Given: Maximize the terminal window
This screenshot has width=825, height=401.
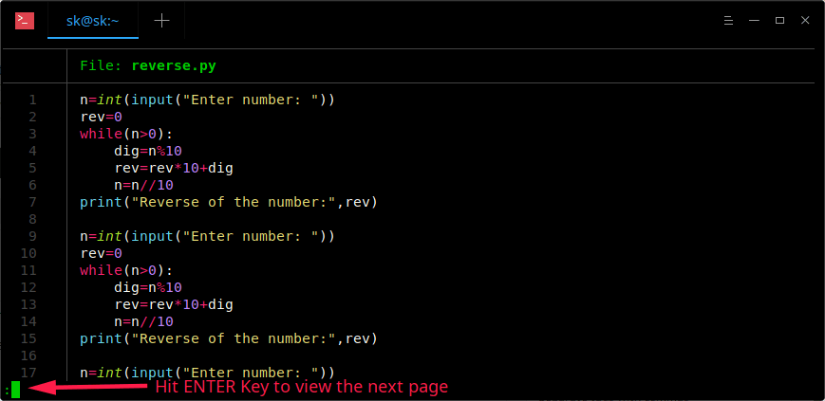Looking at the screenshot, I should (x=779, y=20).
